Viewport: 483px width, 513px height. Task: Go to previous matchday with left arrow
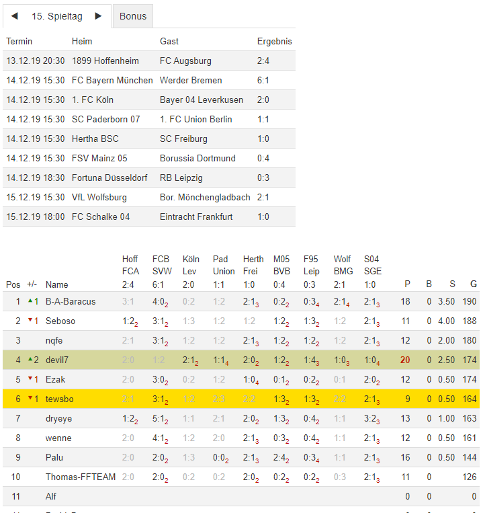click(15, 16)
